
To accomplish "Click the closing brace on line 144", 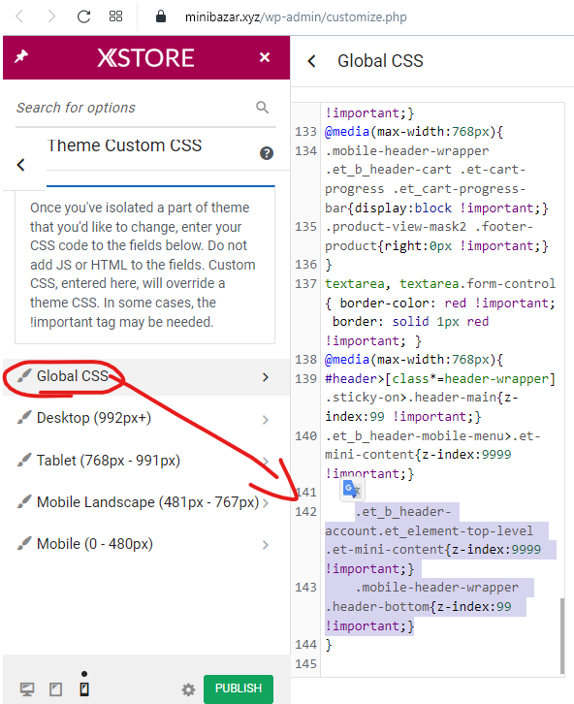I will [x=329, y=645].
